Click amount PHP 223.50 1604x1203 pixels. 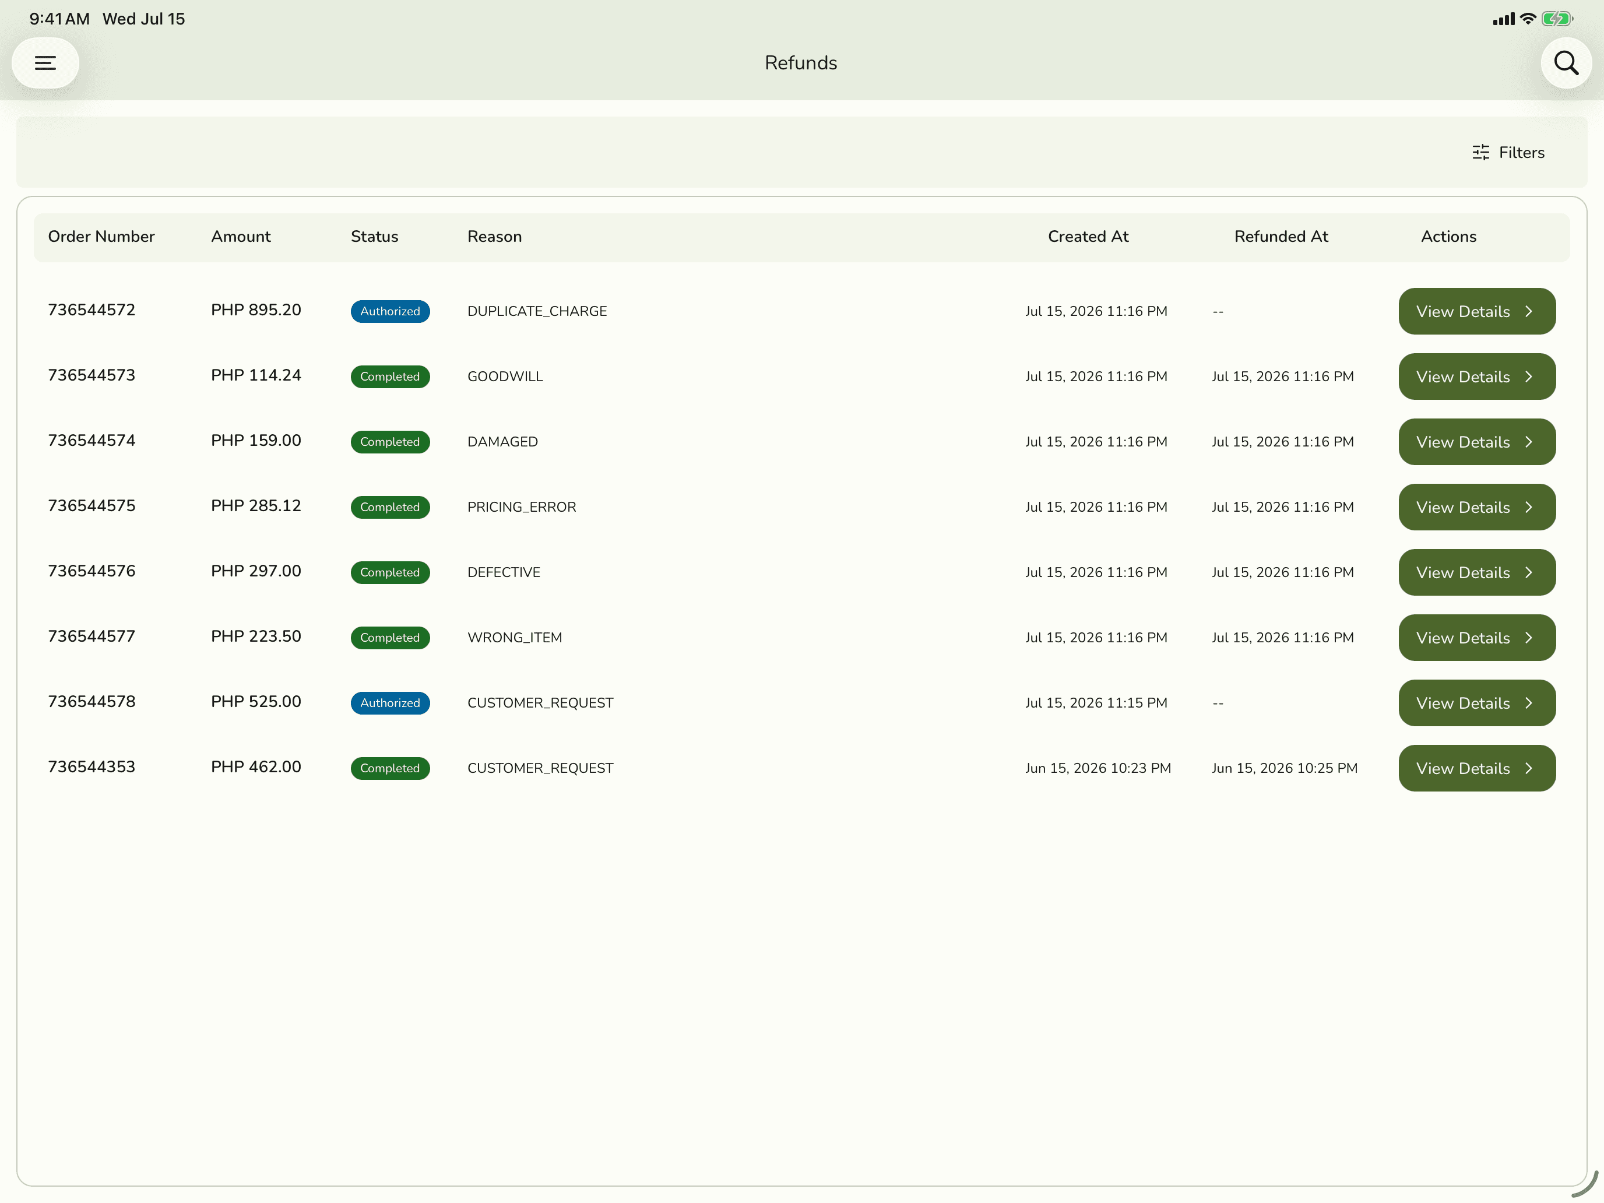point(256,636)
